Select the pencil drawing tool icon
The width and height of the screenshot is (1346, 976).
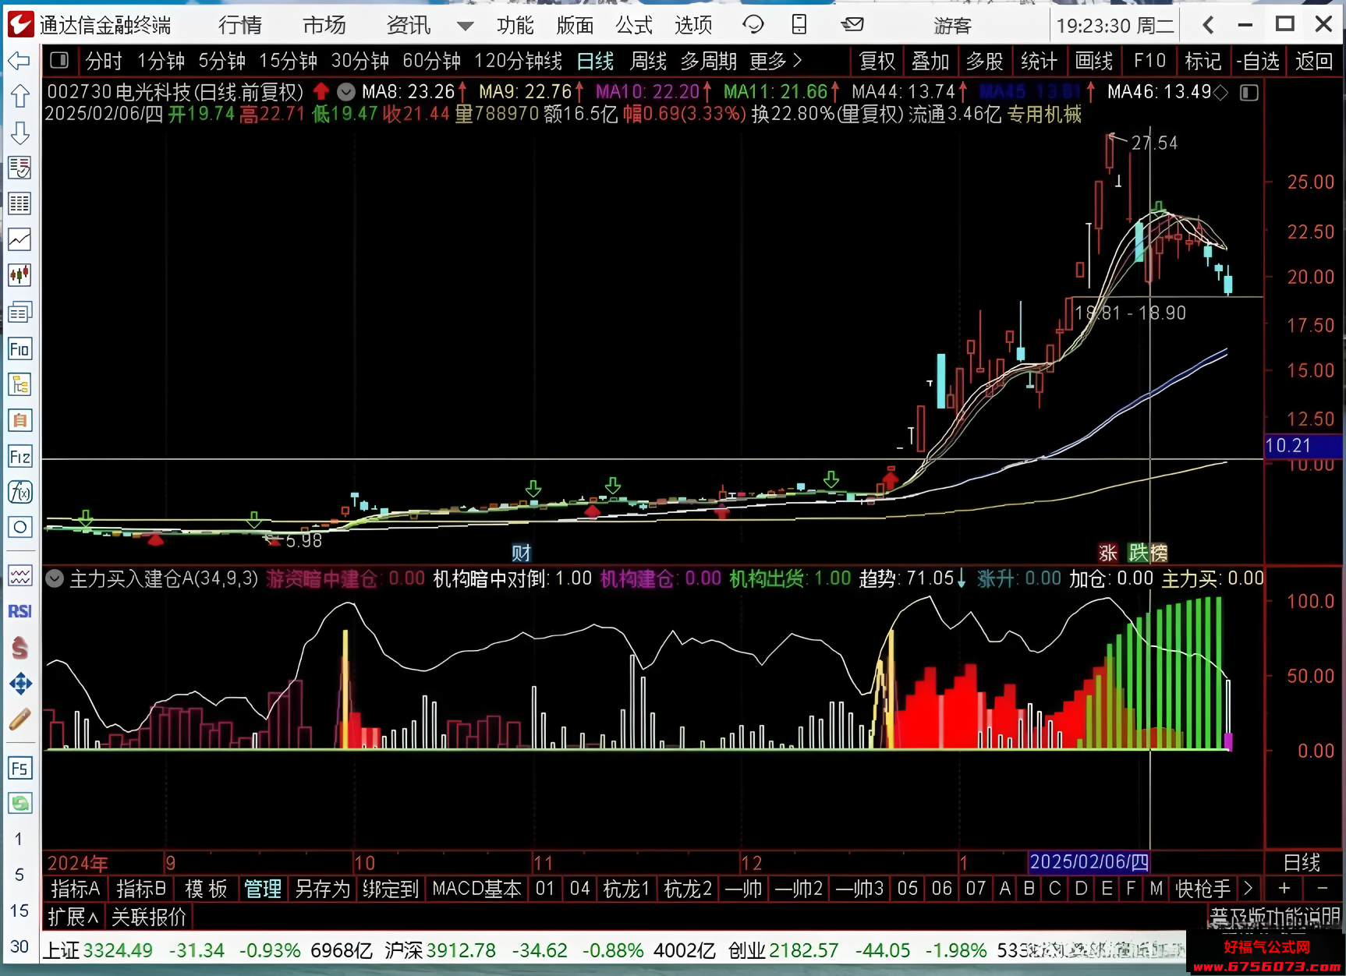click(19, 719)
